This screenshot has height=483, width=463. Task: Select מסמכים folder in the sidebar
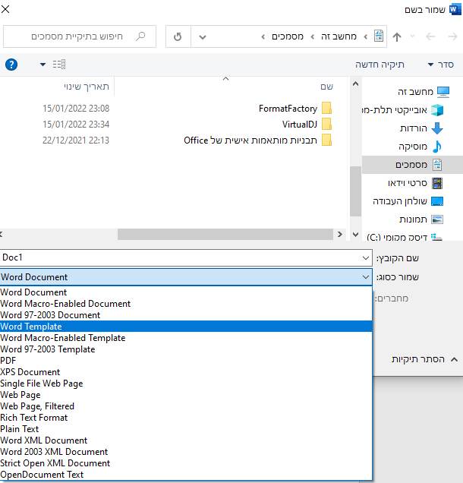pos(412,165)
